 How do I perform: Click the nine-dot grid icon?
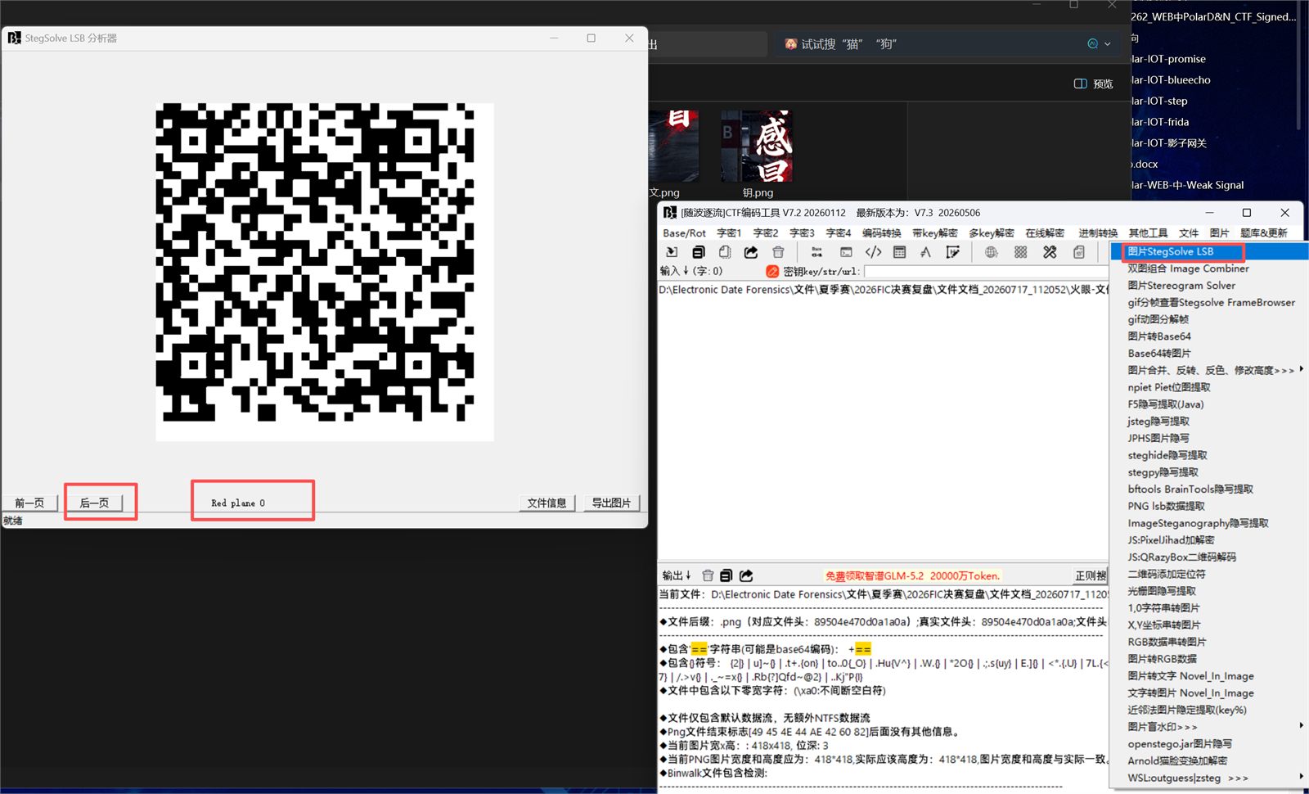(x=1020, y=252)
